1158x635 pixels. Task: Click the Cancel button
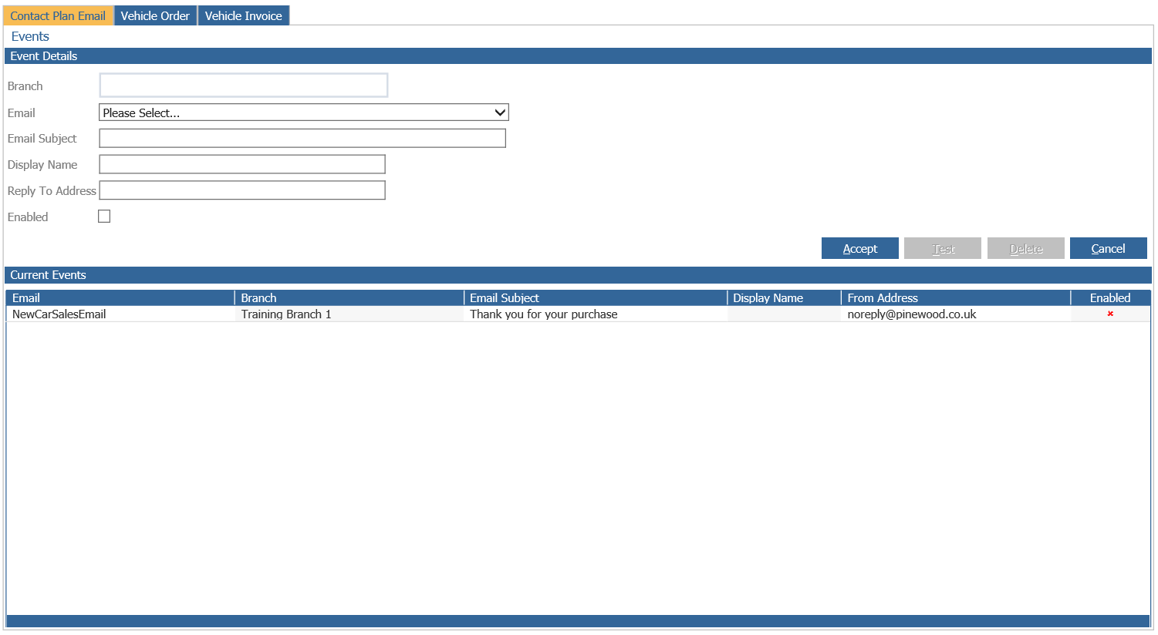(x=1109, y=248)
